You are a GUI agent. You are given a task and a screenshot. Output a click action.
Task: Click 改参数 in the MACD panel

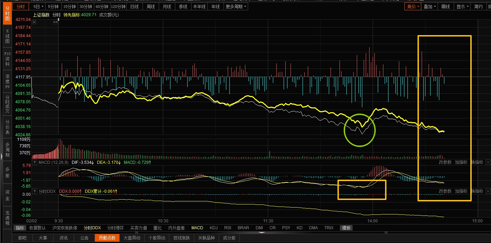coord(445,162)
